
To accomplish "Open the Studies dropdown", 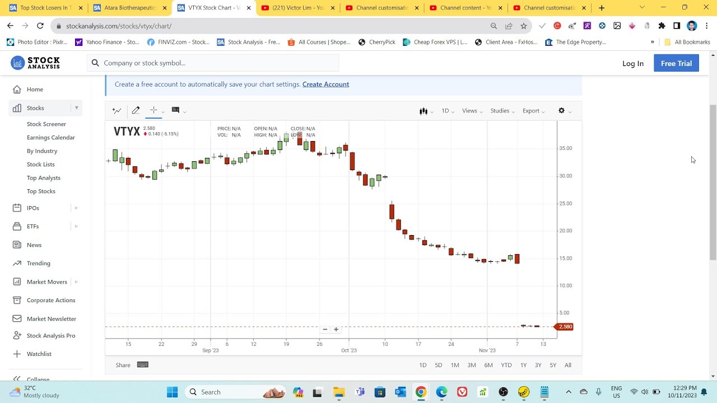I will click(502, 111).
